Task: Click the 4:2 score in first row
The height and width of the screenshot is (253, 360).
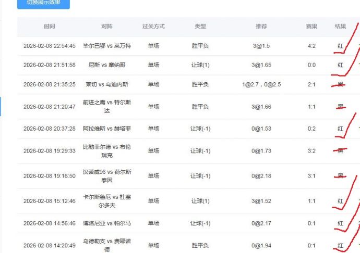Action: [x=311, y=46]
